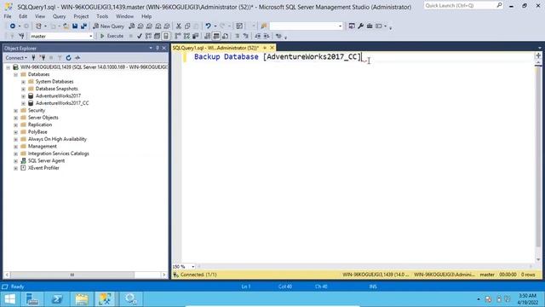Click the Activity Monitor icon
The width and height of the screenshot is (545, 307).
(77, 58)
